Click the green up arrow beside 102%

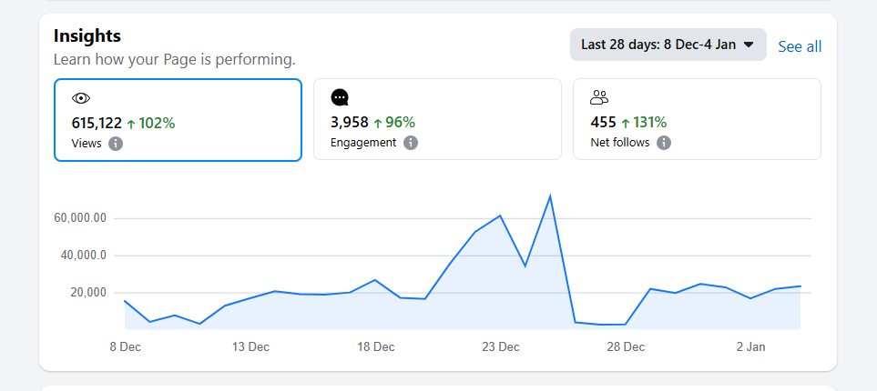(130, 124)
